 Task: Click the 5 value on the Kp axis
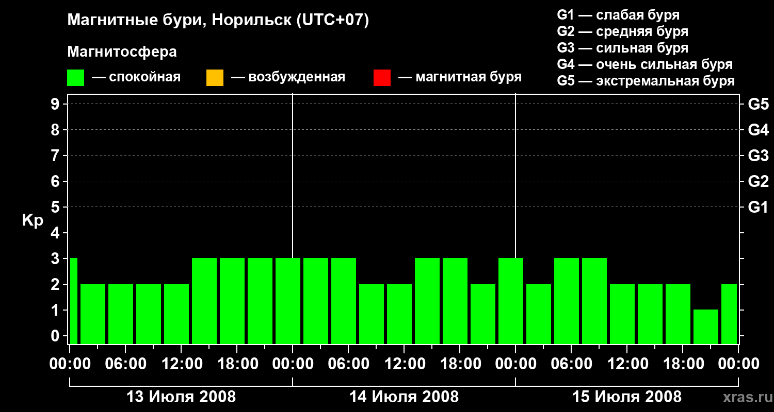point(56,207)
